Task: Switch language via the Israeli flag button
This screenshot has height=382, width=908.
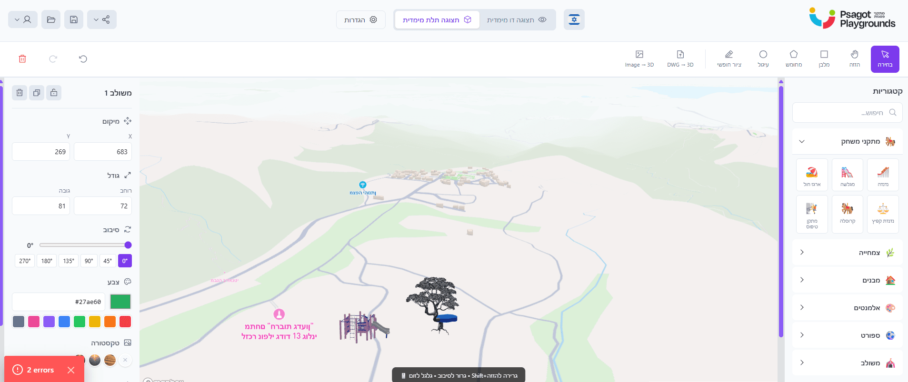Action: click(x=574, y=20)
